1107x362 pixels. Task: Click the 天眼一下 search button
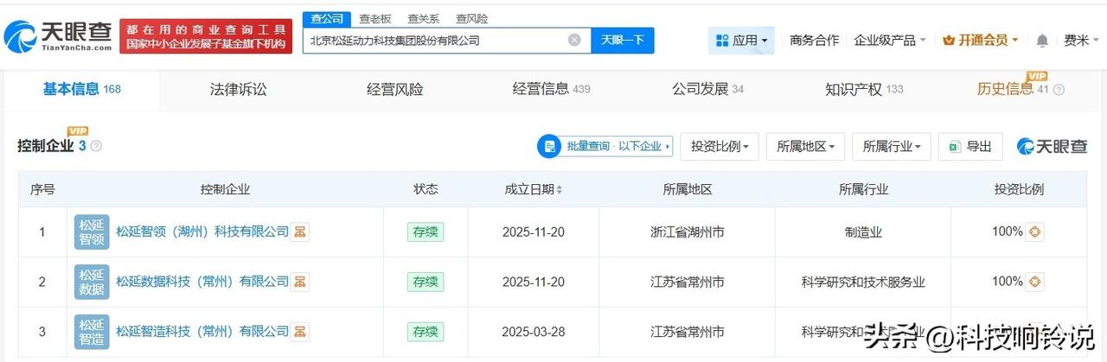[x=623, y=41]
